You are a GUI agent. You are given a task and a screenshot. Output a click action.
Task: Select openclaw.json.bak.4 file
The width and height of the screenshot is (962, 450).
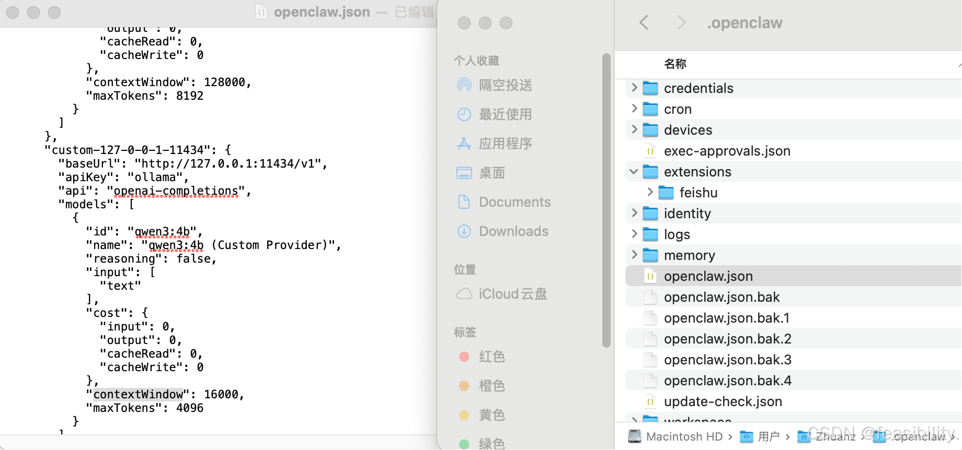pyautogui.click(x=728, y=381)
